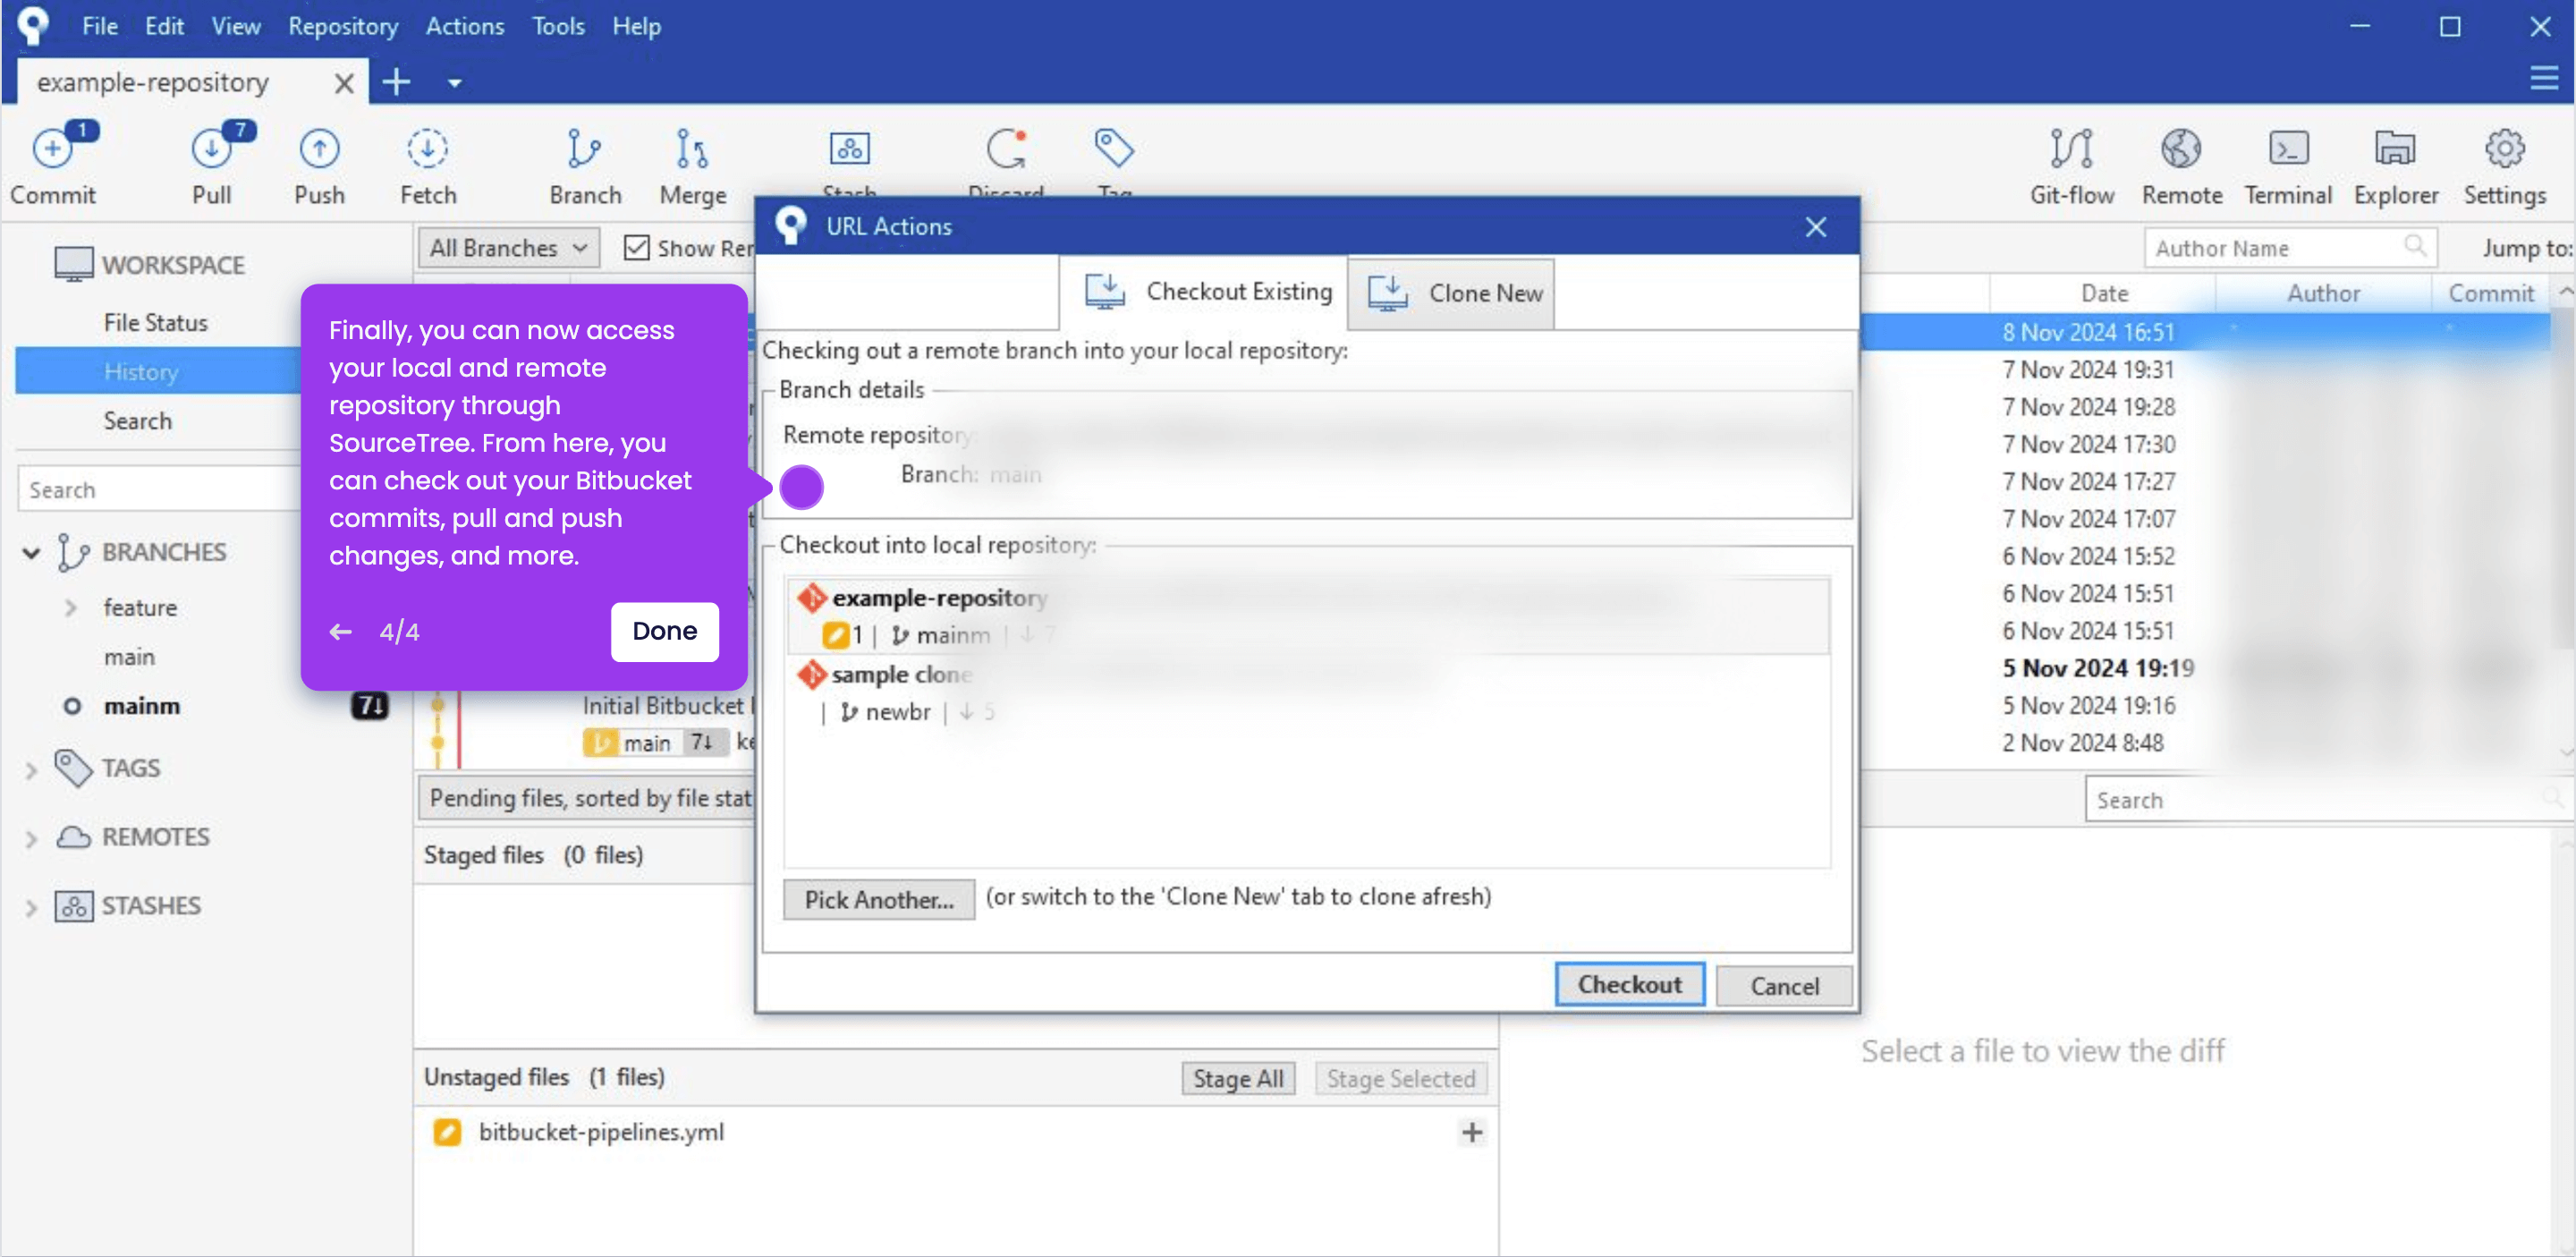Switch to the Checkout Existing tab
The image size is (2576, 1257).
coord(1204,292)
